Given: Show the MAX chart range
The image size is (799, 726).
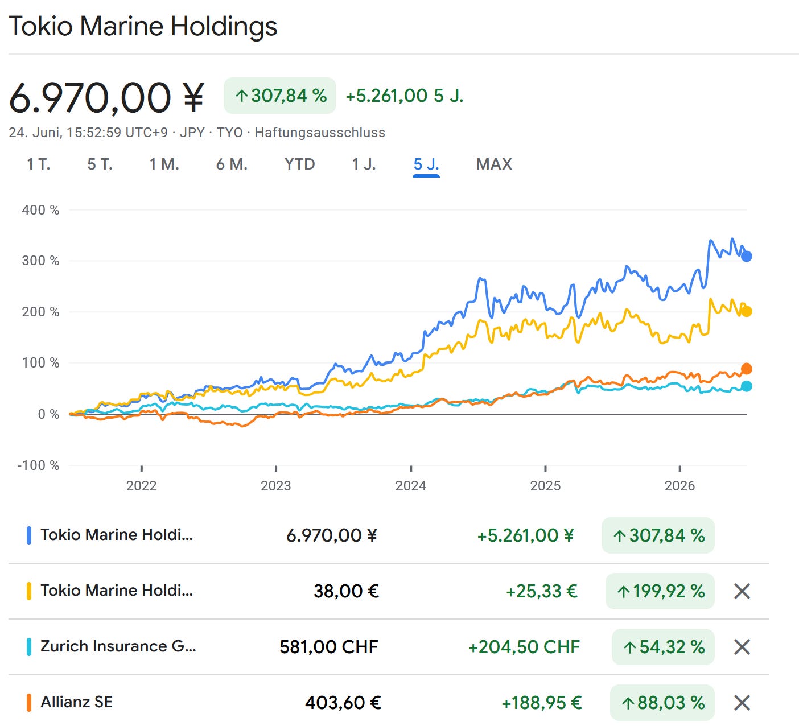Looking at the screenshot, I should point(494,164).
